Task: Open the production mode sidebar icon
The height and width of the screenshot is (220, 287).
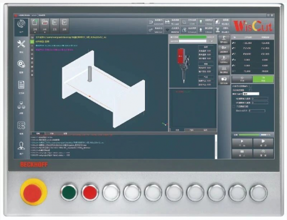Action: click(21, 25)
